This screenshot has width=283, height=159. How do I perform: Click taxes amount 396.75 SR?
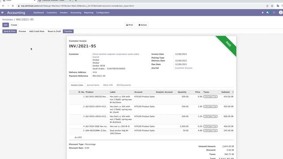[229, 154]
